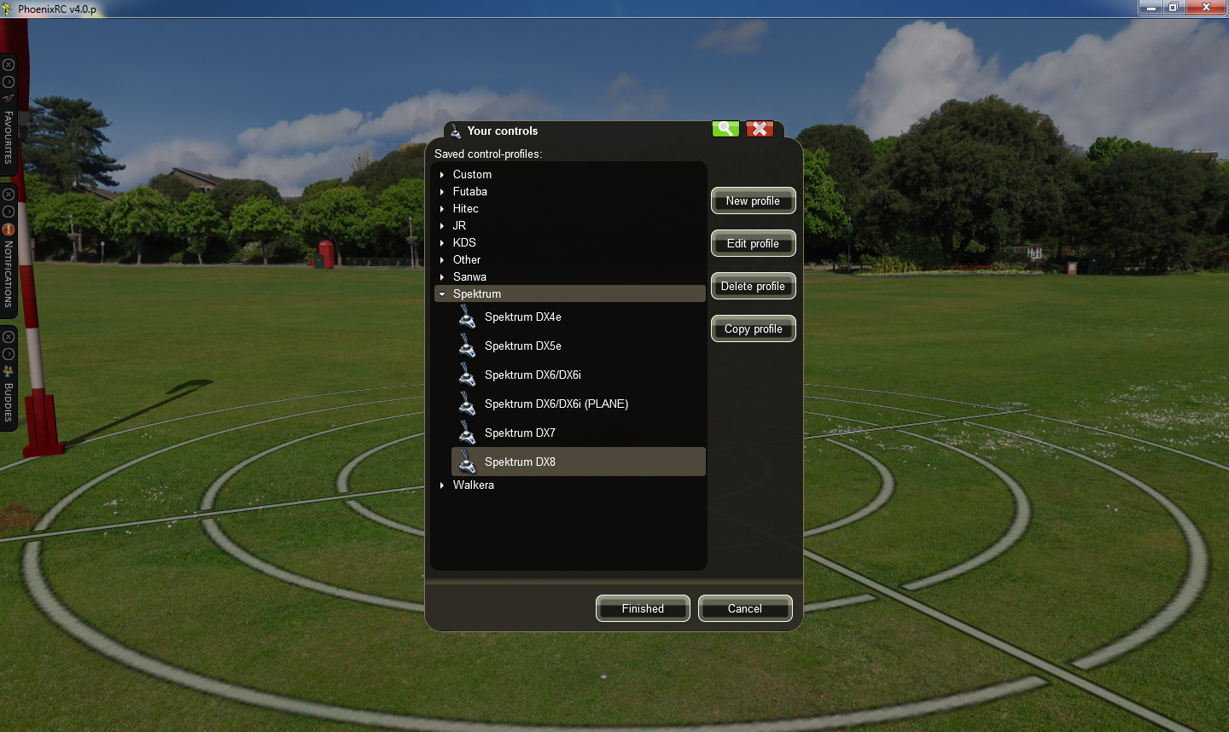Click the Delete profile button
The width and height of the screenshot is (1229, 732).
click(753, 286)
